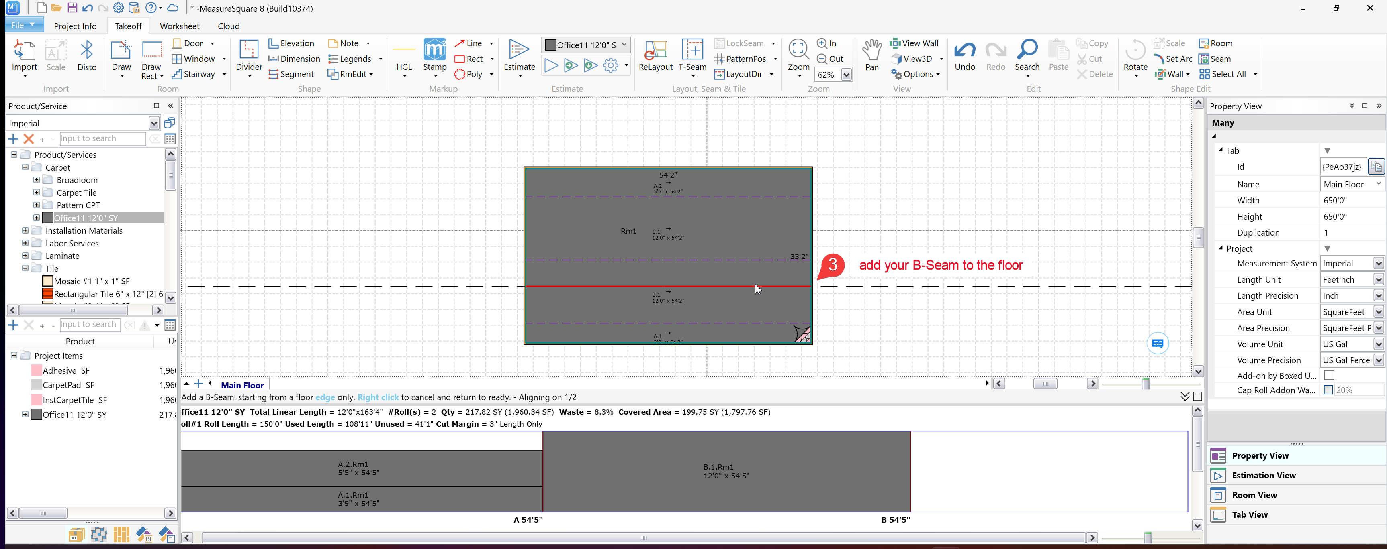Click the upper product search input field
Image resolution: width=1387 pixels, height=549 pixels.
(102, 139)
